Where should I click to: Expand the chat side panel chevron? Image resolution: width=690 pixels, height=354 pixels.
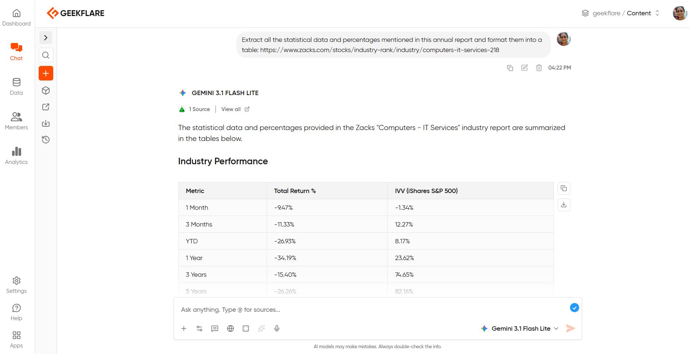pos(46,38)
